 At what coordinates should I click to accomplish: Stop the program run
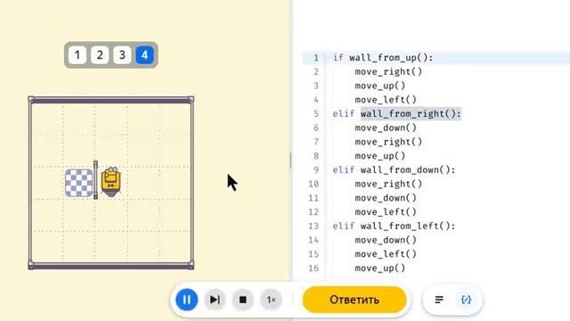point(243,300)
